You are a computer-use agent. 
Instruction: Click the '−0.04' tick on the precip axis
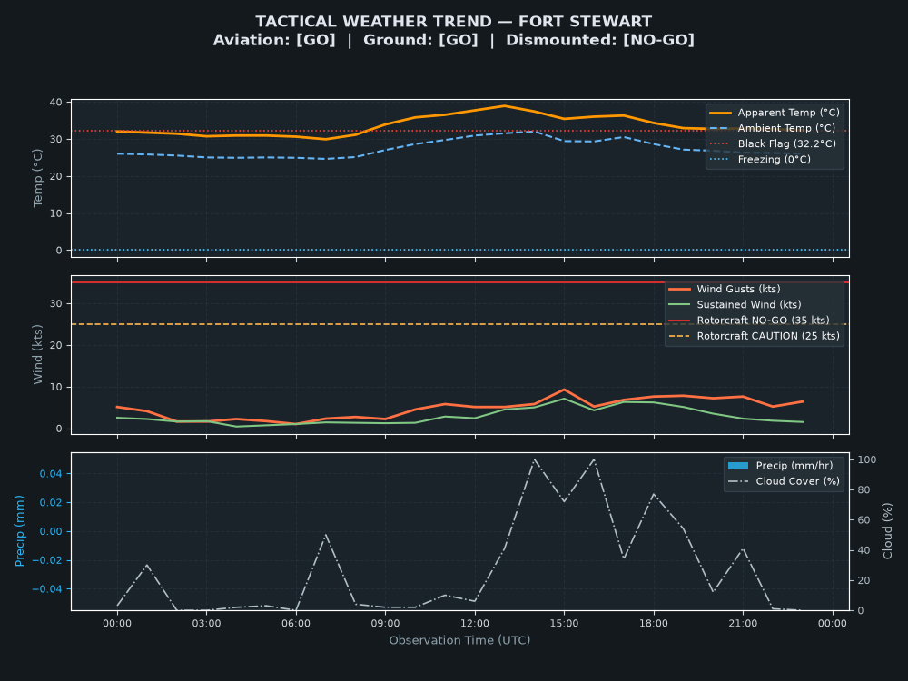[x=47, y=589]
